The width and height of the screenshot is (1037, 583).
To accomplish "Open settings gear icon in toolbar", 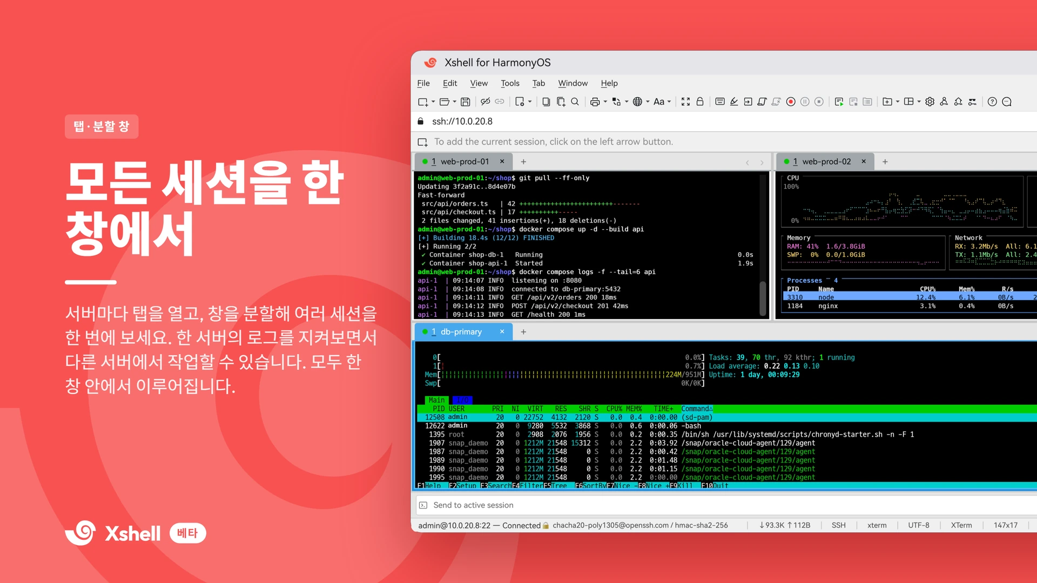I will tap(930, 101).
